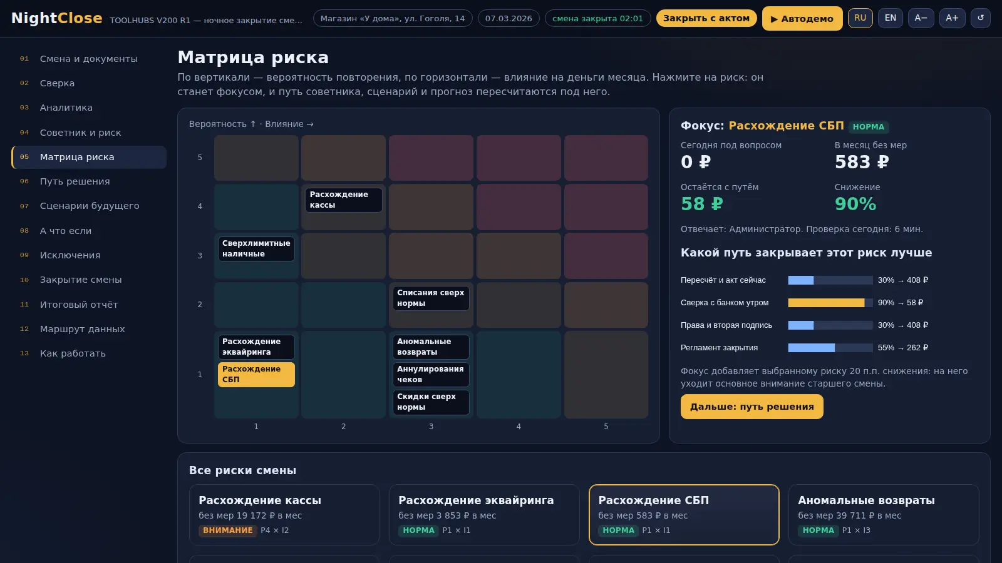
Task: Open Маршрут данных section
Action: tap(89, 329)
